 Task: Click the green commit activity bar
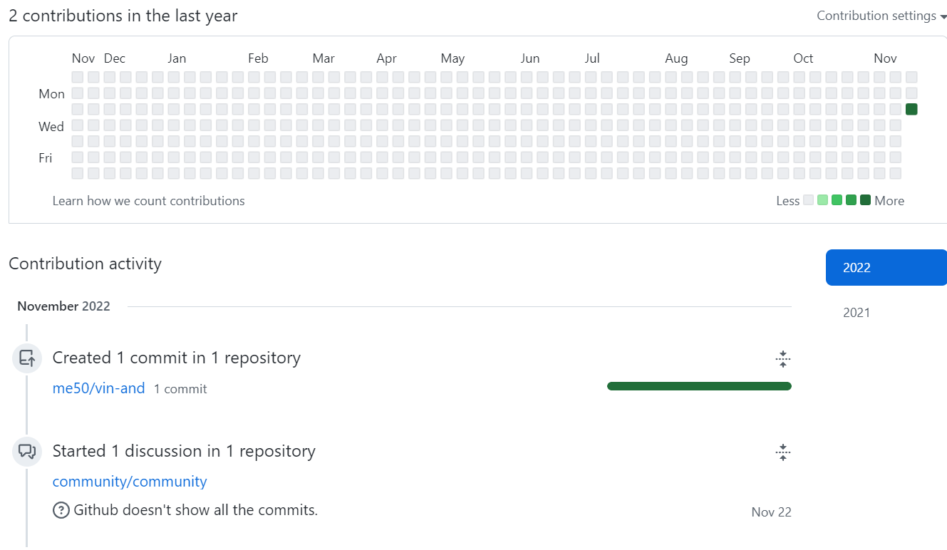pos(698,385)
